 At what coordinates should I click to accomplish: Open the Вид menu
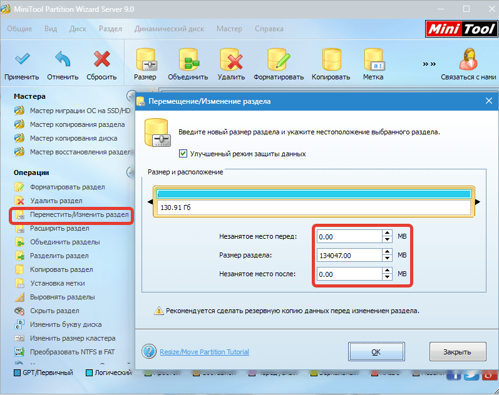(x=51, y=29)
